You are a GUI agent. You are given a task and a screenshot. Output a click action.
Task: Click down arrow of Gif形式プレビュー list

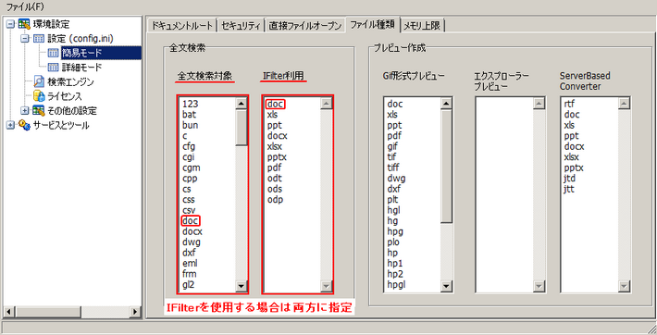(447, 286)
